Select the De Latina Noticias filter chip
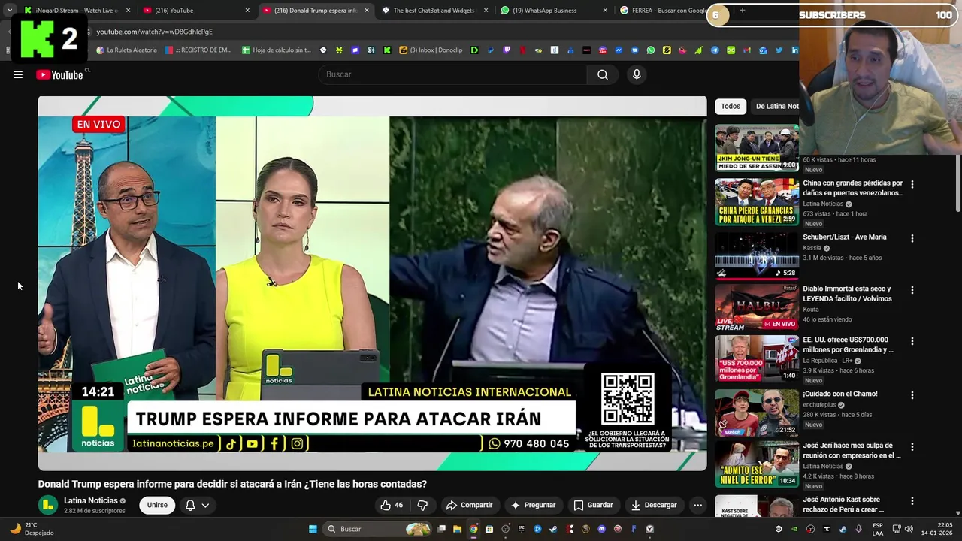The height and width of the screenshot is (541, 962). pyautogui.click(x=776, y=106)
